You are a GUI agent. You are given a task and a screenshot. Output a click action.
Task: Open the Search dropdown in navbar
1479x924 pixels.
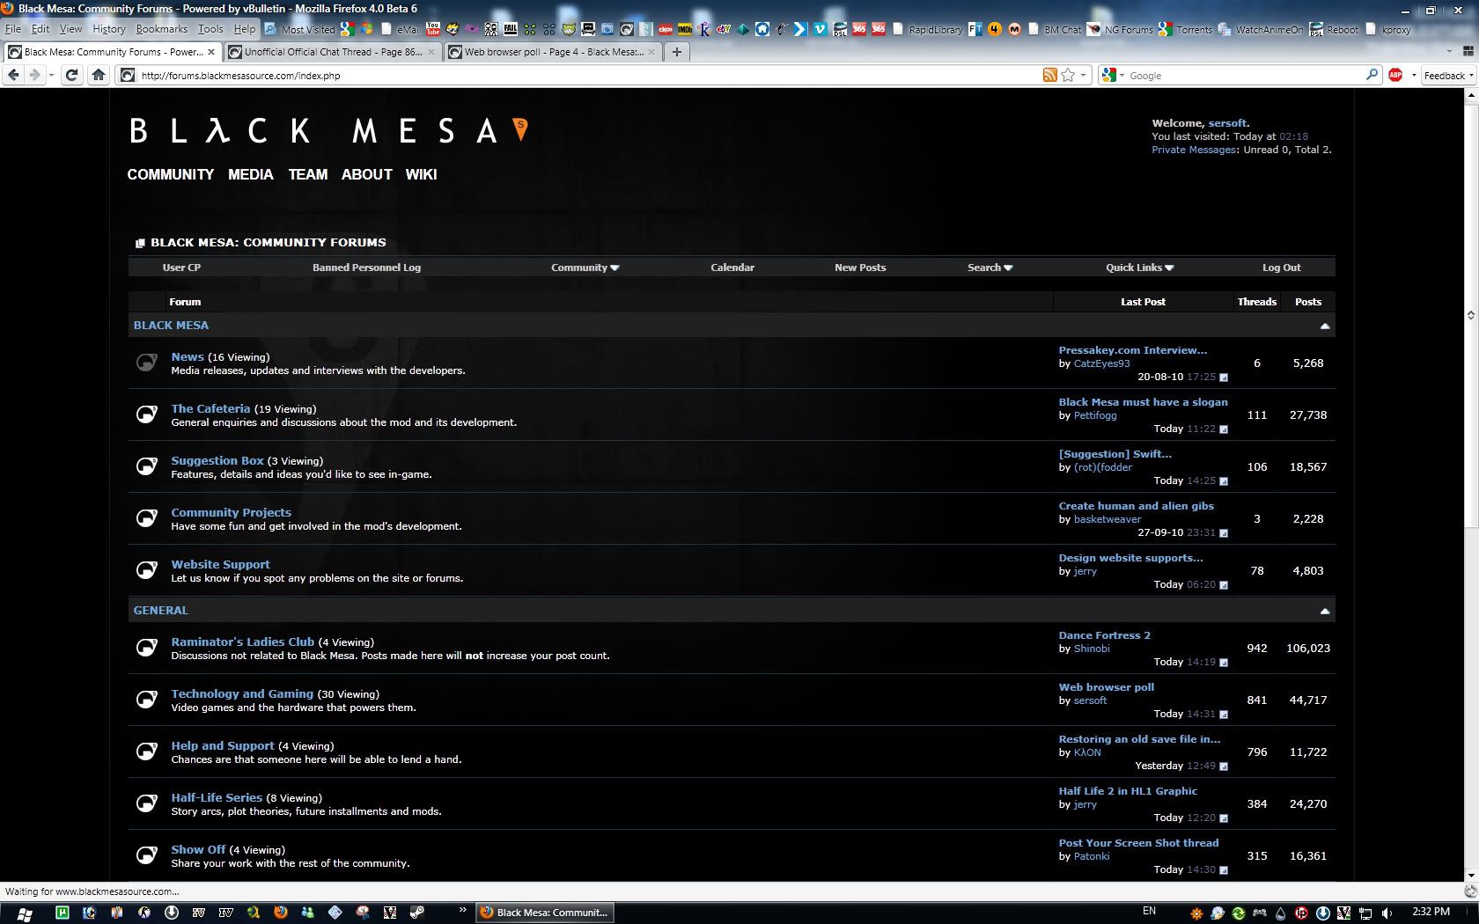990,268
